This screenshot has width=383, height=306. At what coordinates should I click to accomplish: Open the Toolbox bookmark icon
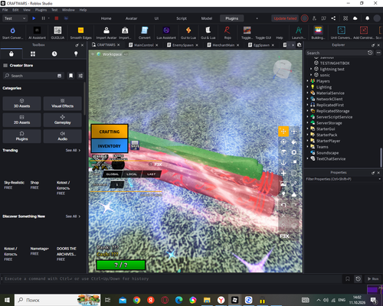pos(70,76)
